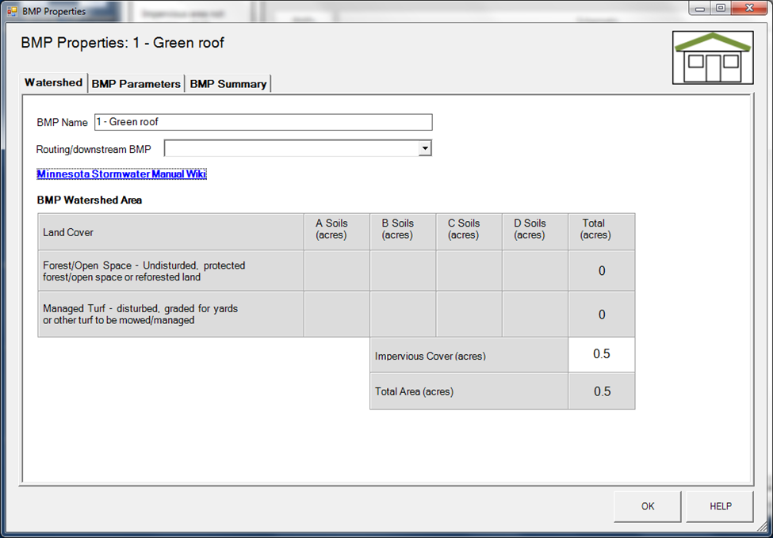The image size is (773, 538).
Task: Click the Managed Turf A Soils cell
Action: (336, 315)
